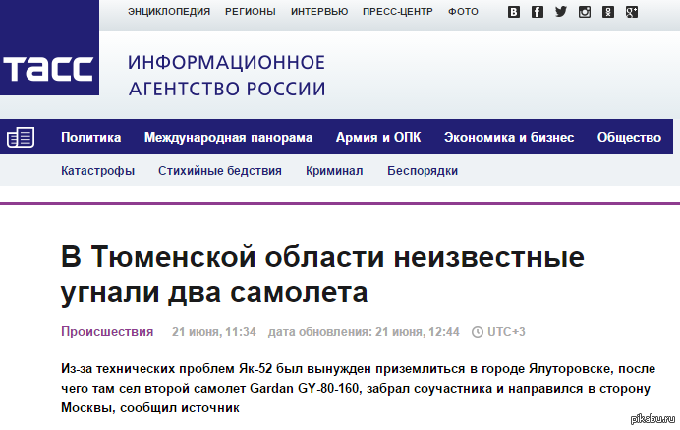Open the news feed icon in navigation bar
680x430 pixels.
tap(21, 137)
